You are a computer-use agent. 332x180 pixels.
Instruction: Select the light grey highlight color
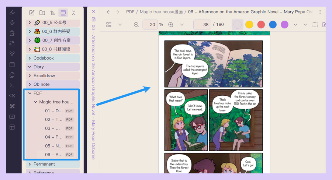click(x=237, y=25)
